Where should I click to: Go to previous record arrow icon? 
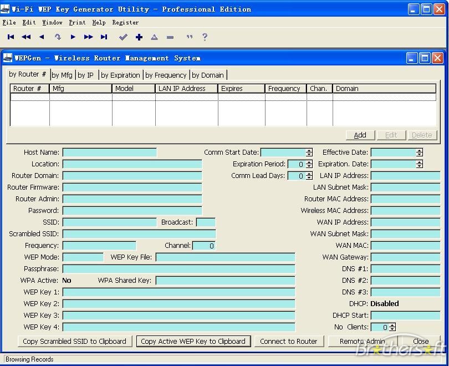tap(42, 37)
